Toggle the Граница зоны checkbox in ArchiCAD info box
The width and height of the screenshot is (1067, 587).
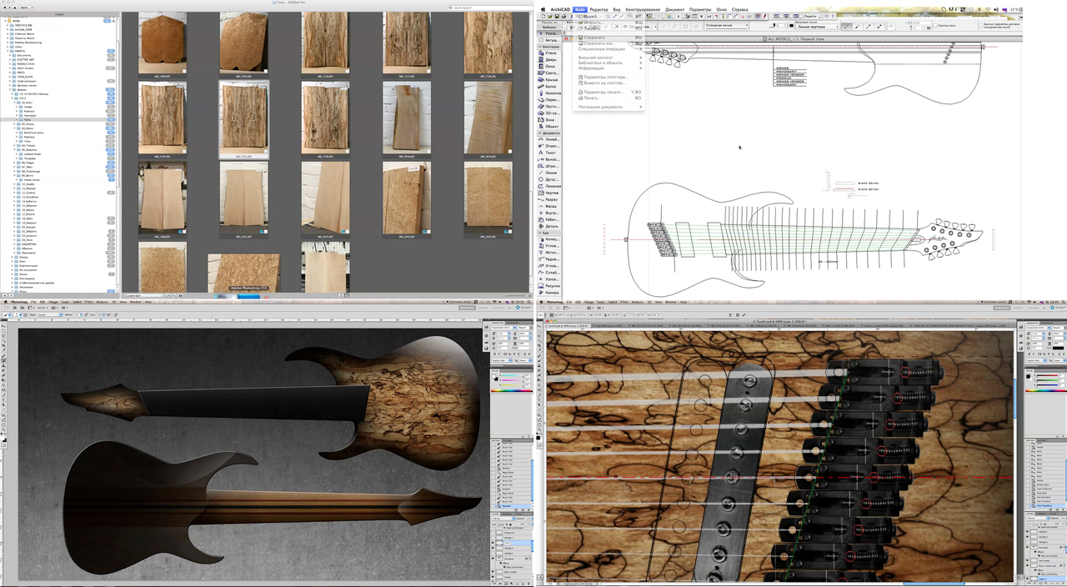pos(935,26)
